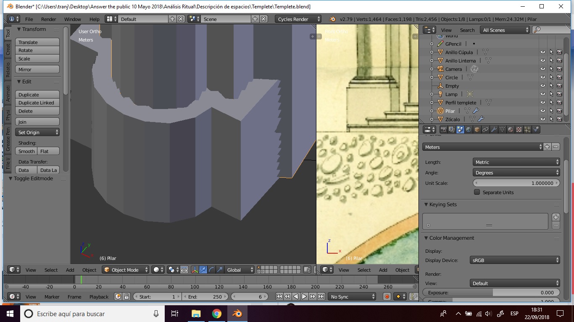Enable the Separate Units checkbox
This screenshot has height=322, width=574.
click(477, 192)
